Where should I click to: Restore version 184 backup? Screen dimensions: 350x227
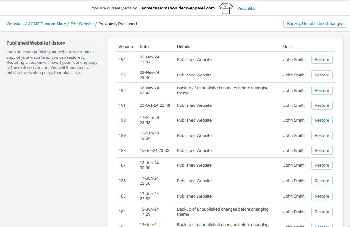[x=322, y=212]
